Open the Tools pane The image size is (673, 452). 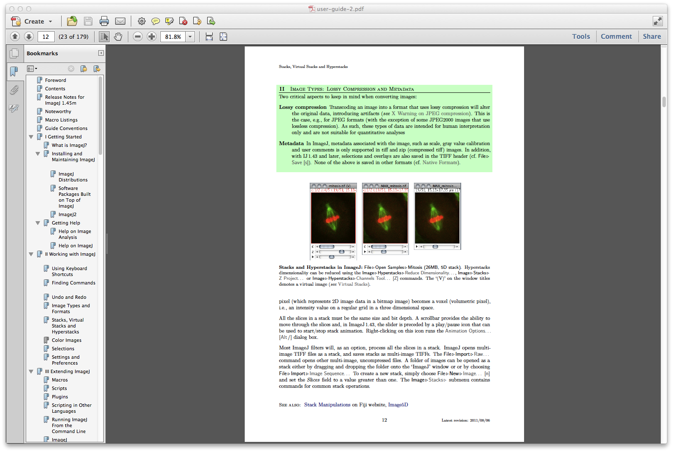(x=581, y=36)
